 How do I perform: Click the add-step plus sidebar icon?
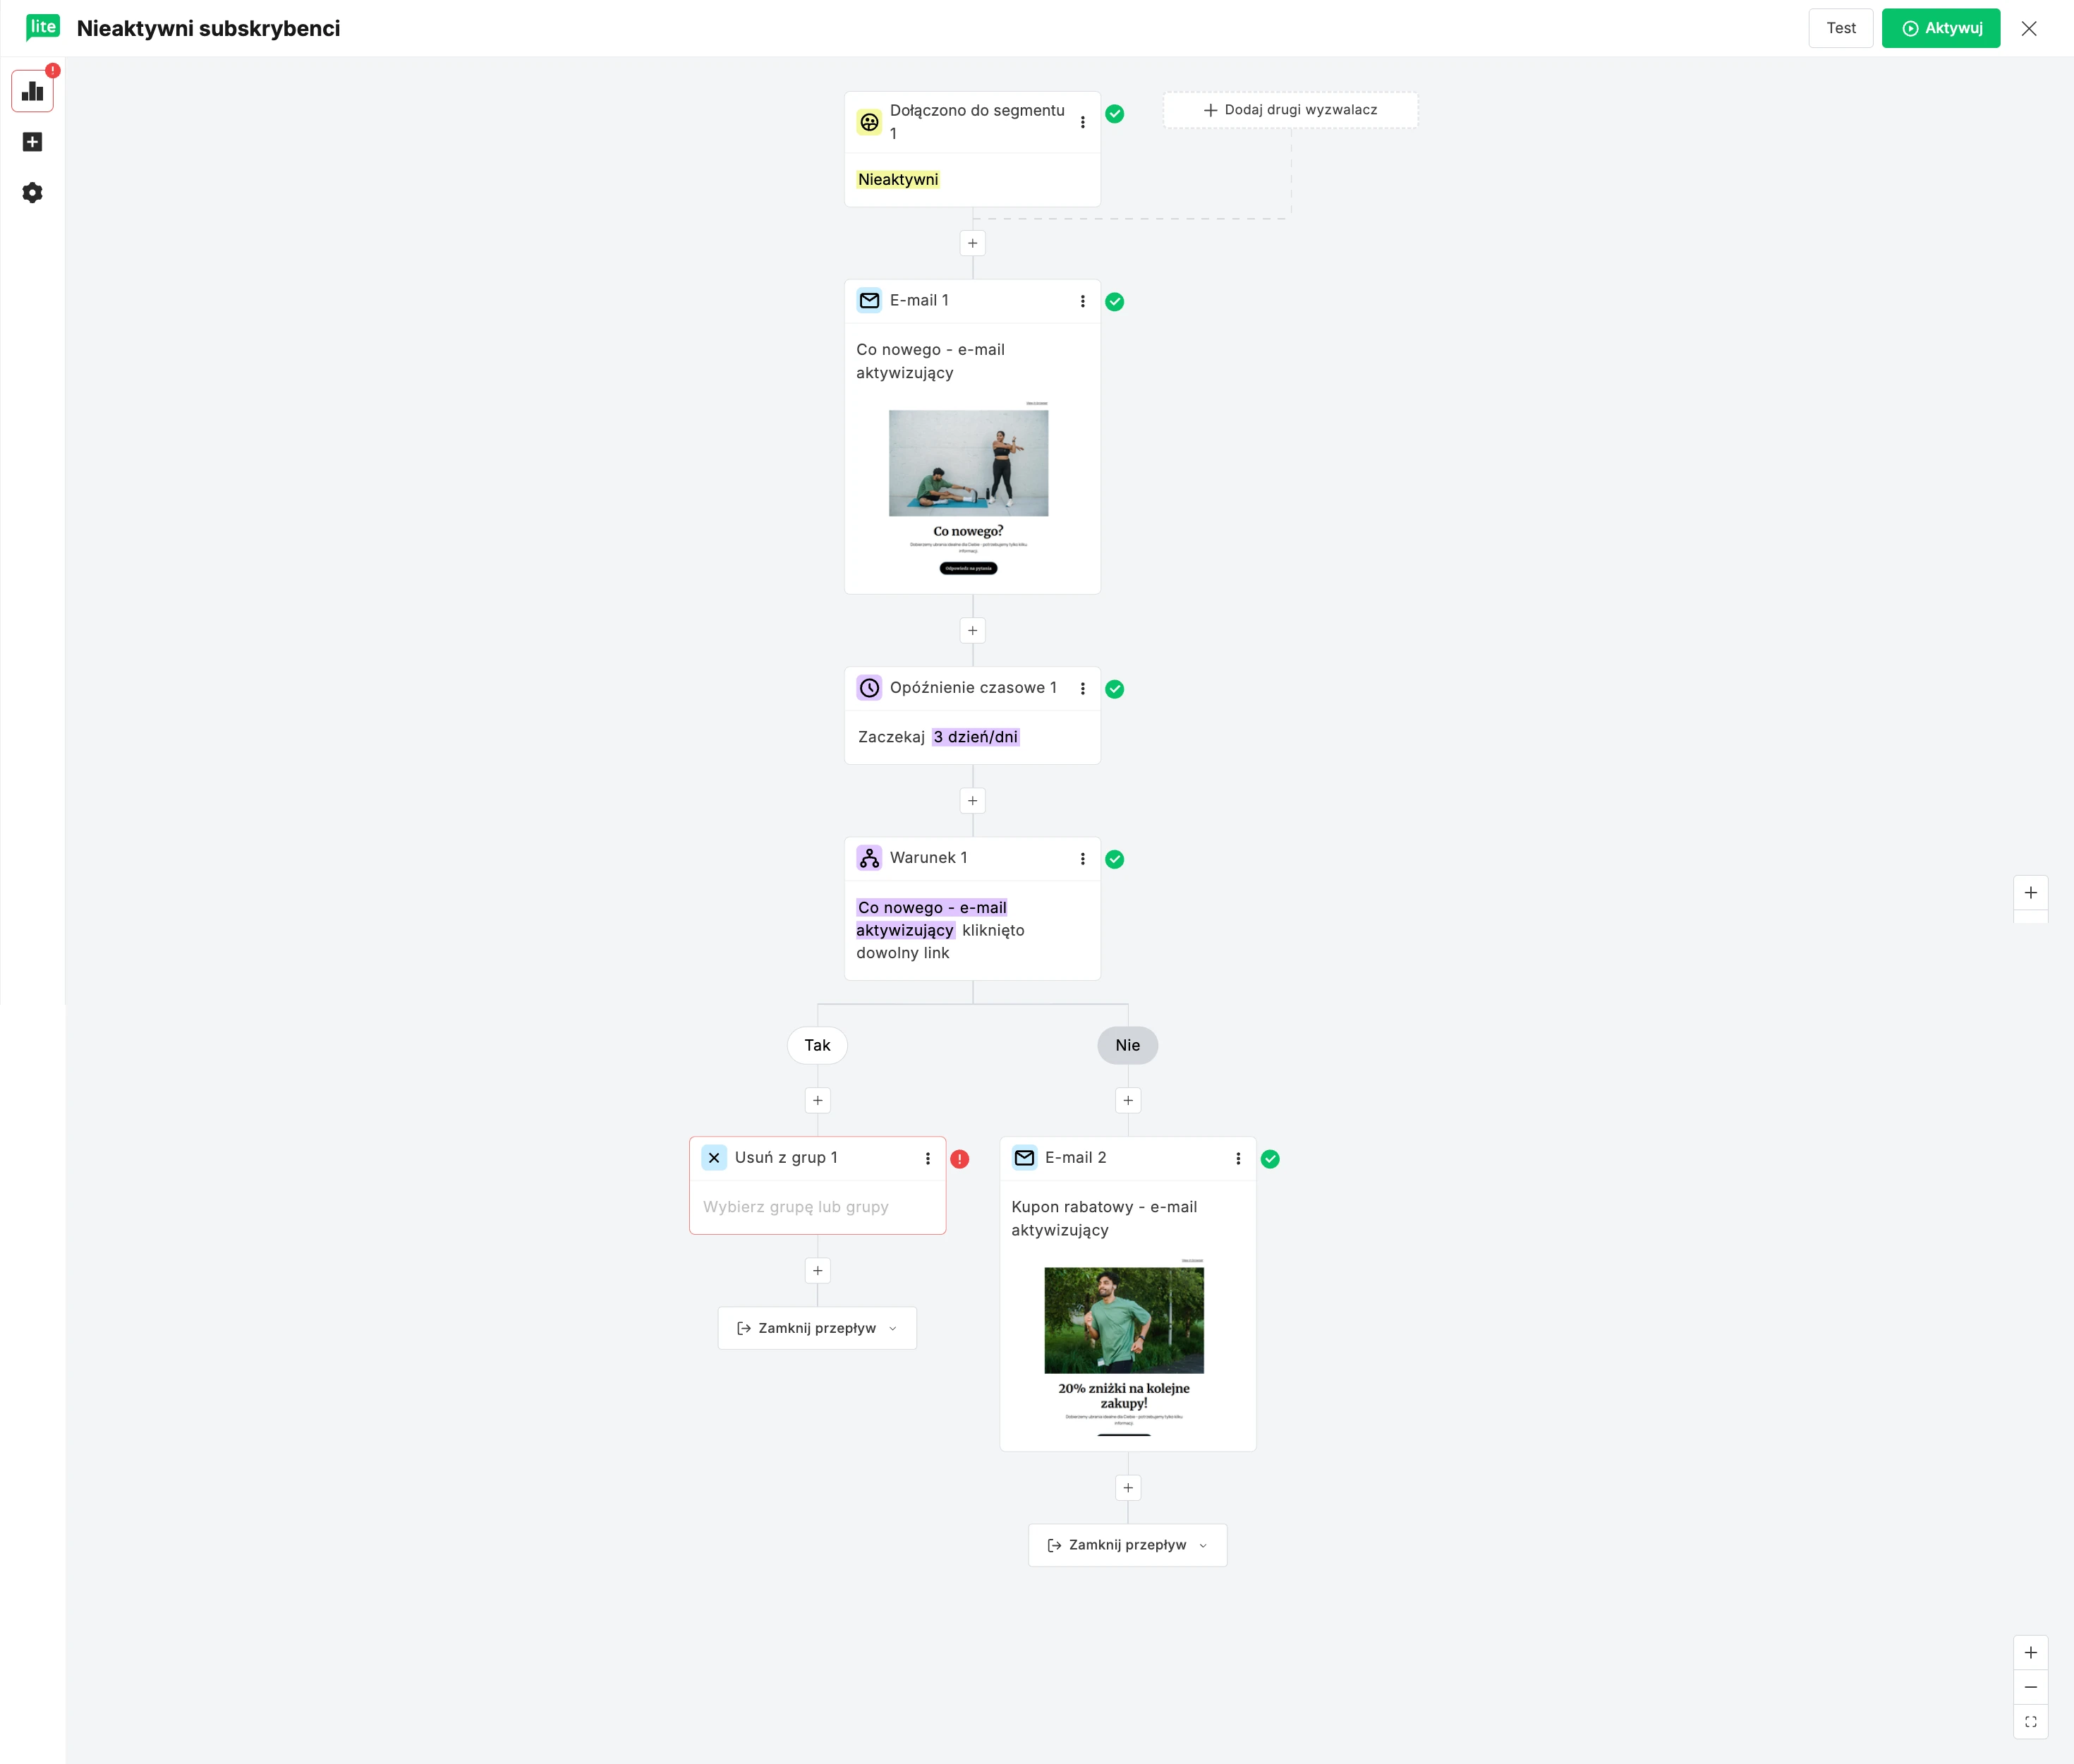32,142
